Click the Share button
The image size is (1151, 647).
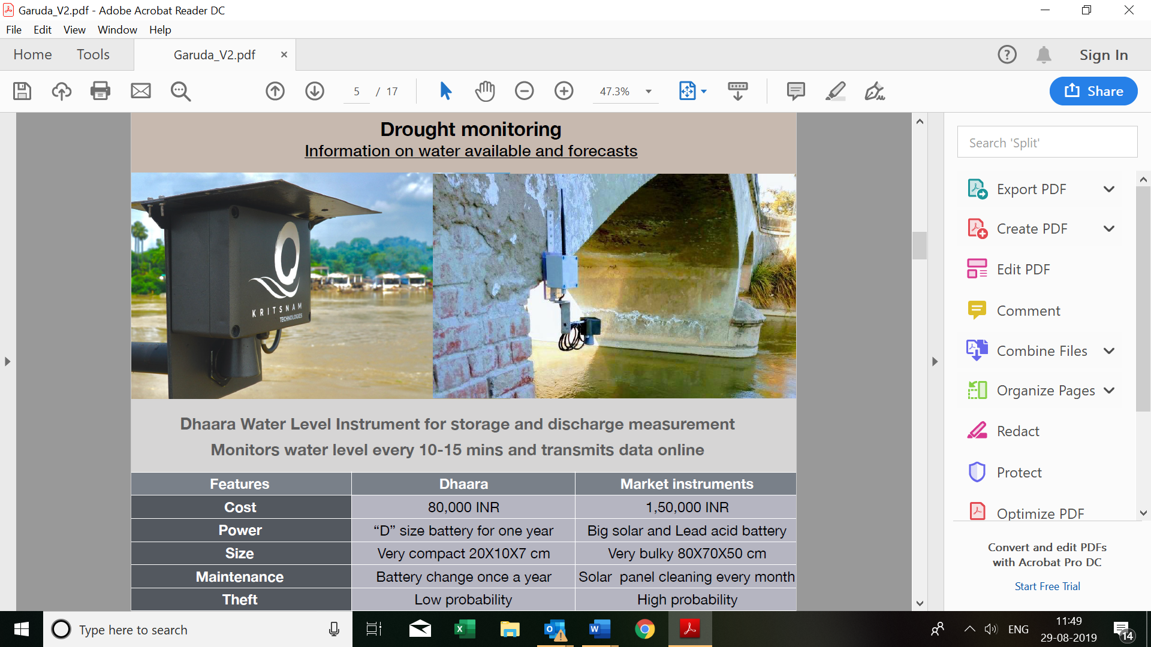click(x=1093, y=91)
